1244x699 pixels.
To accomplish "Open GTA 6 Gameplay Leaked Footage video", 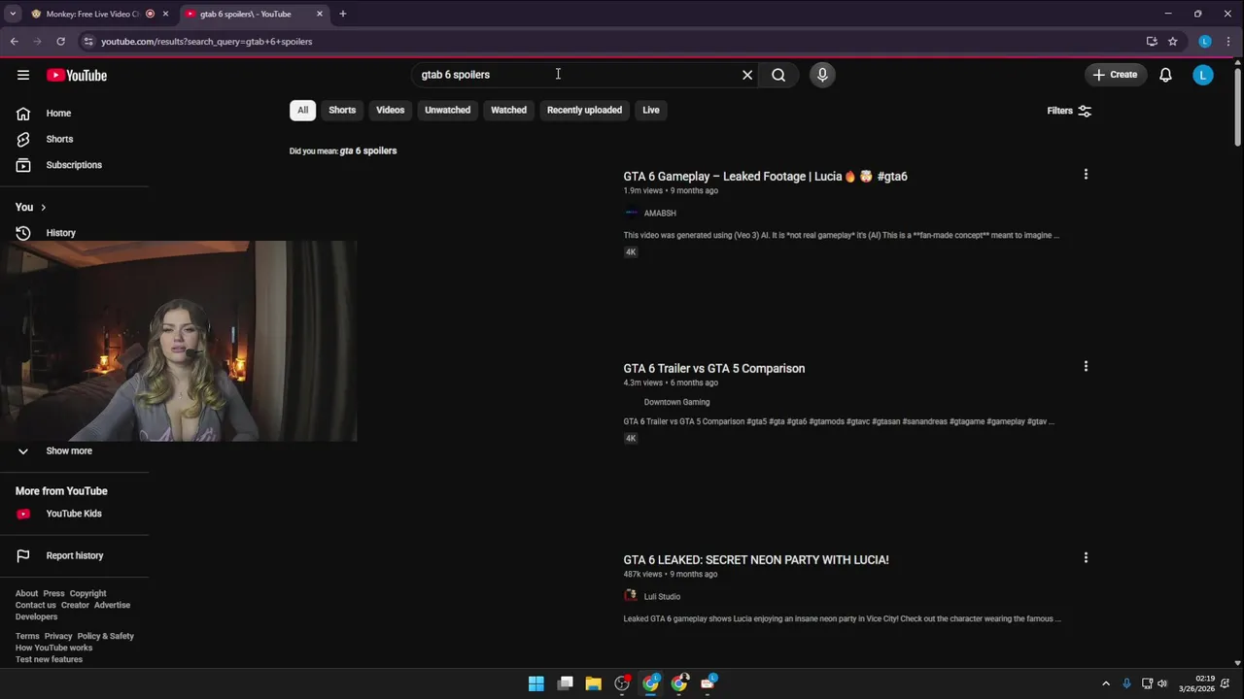I will pos(765,177).
